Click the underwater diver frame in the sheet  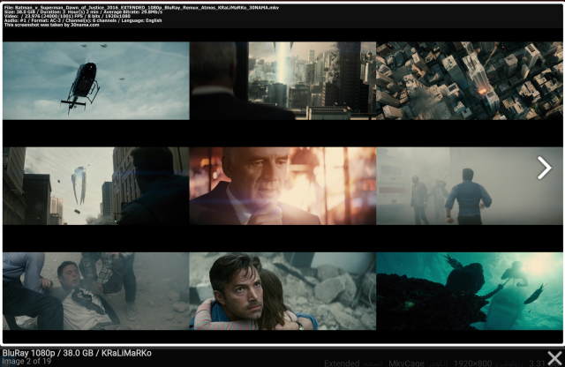(469, 291)
